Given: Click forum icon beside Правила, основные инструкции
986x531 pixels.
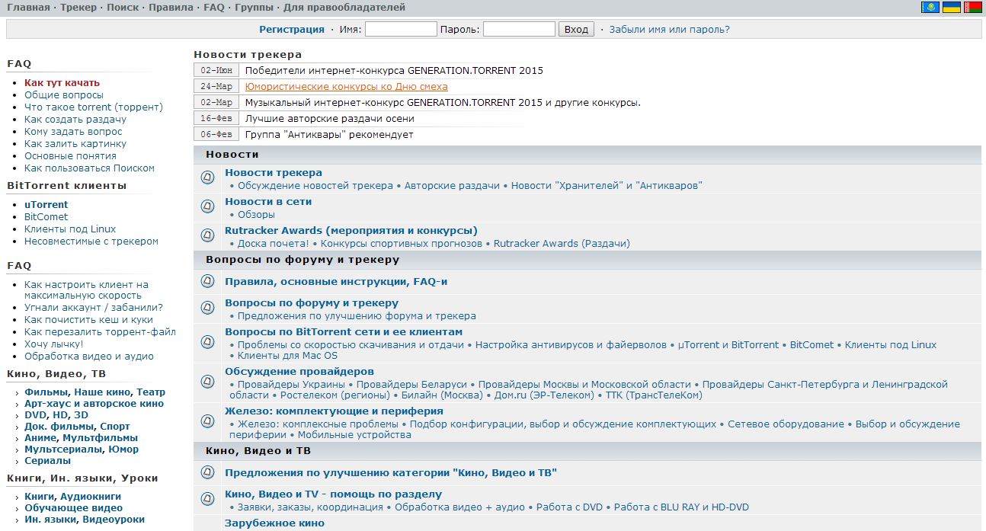Looking at the screenshot, I should [x=207, y=281].
